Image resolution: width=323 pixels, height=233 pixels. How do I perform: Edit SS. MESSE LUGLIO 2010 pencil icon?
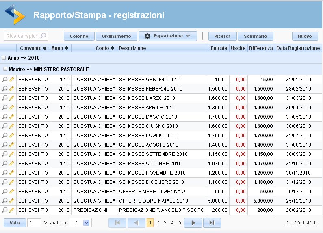[x=11, y=135]
